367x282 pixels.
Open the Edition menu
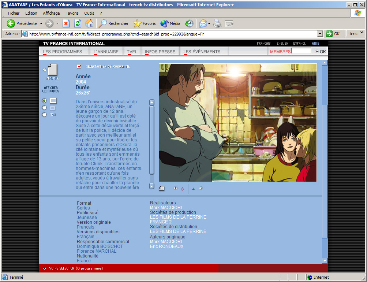tap(31, 13)
